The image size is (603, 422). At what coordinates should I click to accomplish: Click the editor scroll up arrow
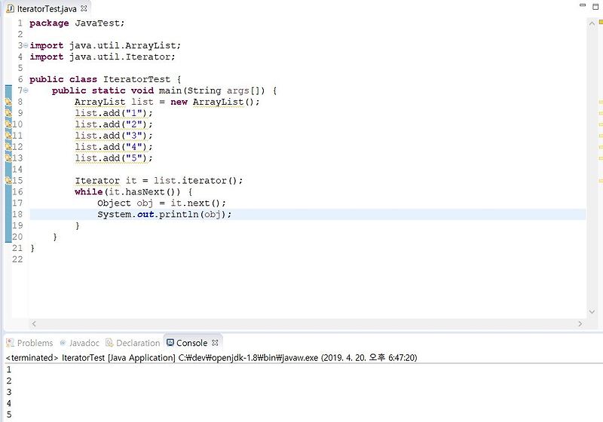[592, 23]
